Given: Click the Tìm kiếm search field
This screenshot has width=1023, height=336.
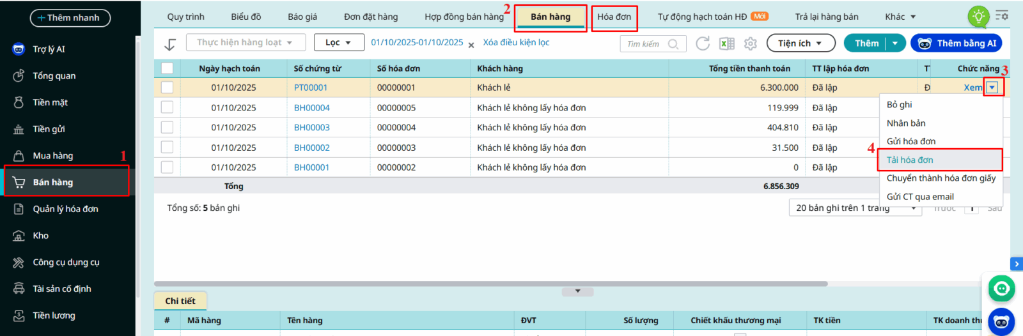Looking at the screenshot, I should tap(646, 44).
